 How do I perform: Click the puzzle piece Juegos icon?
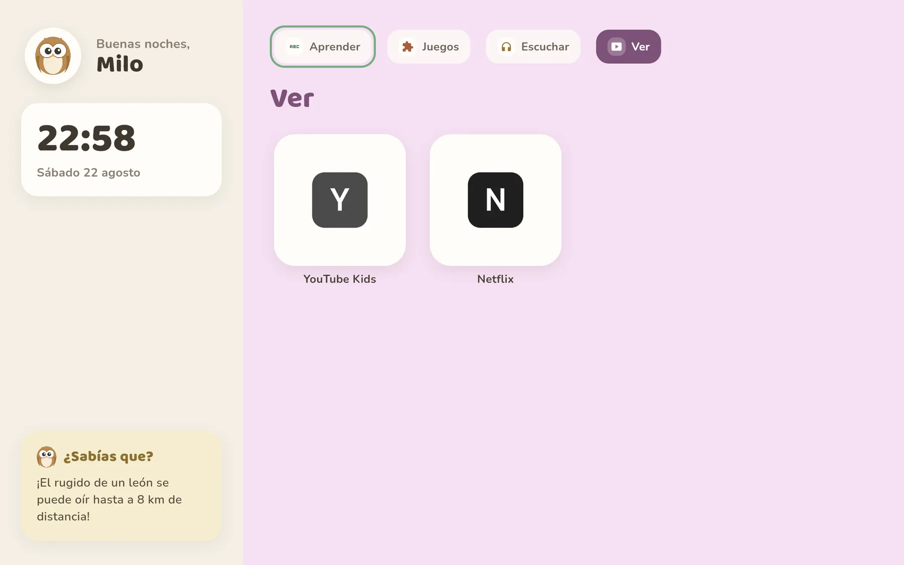[x=407, y=47]
